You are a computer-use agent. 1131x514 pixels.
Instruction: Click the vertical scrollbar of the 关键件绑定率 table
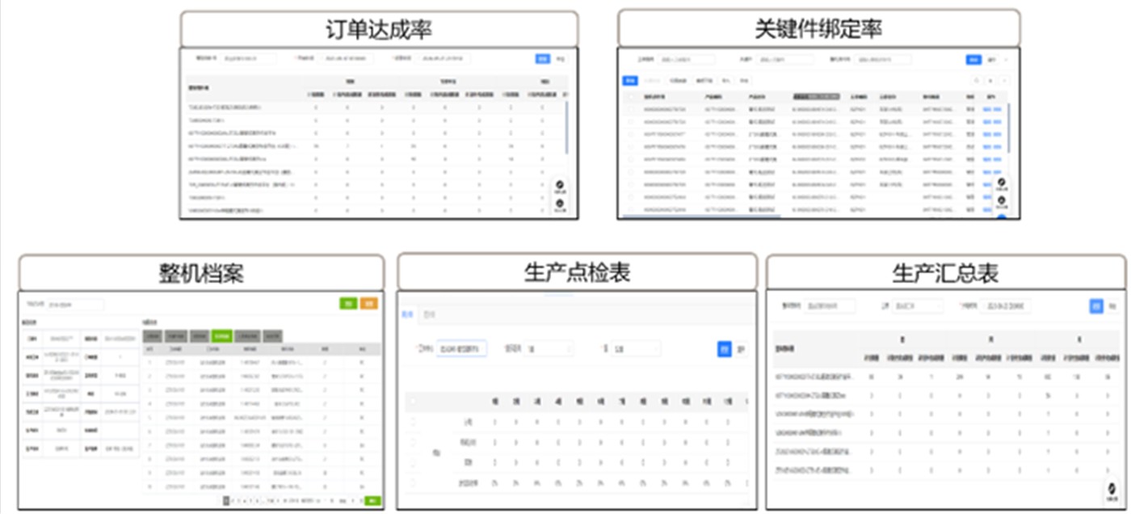point(1009,128)
